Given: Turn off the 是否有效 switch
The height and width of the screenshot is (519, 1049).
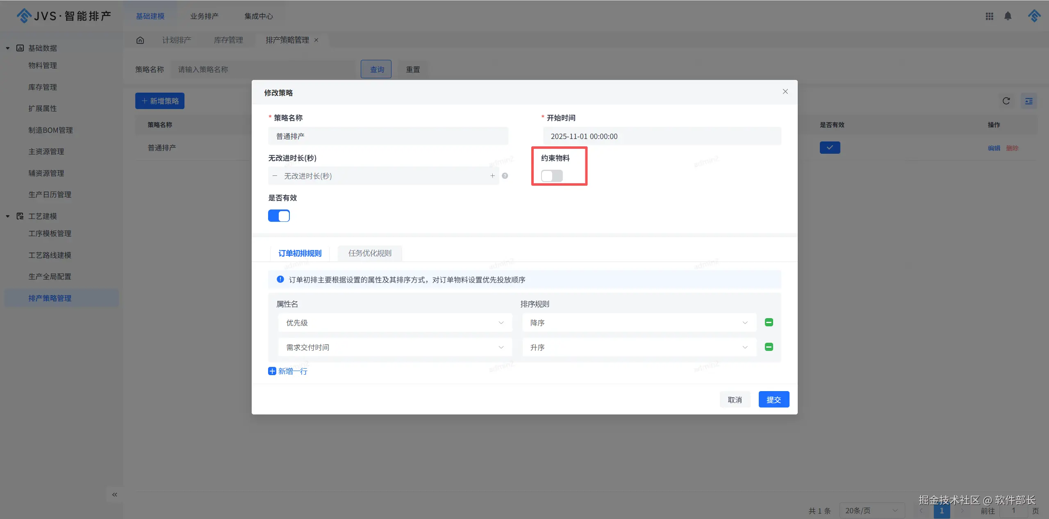Looking at the screenshot, I should 279,216.
